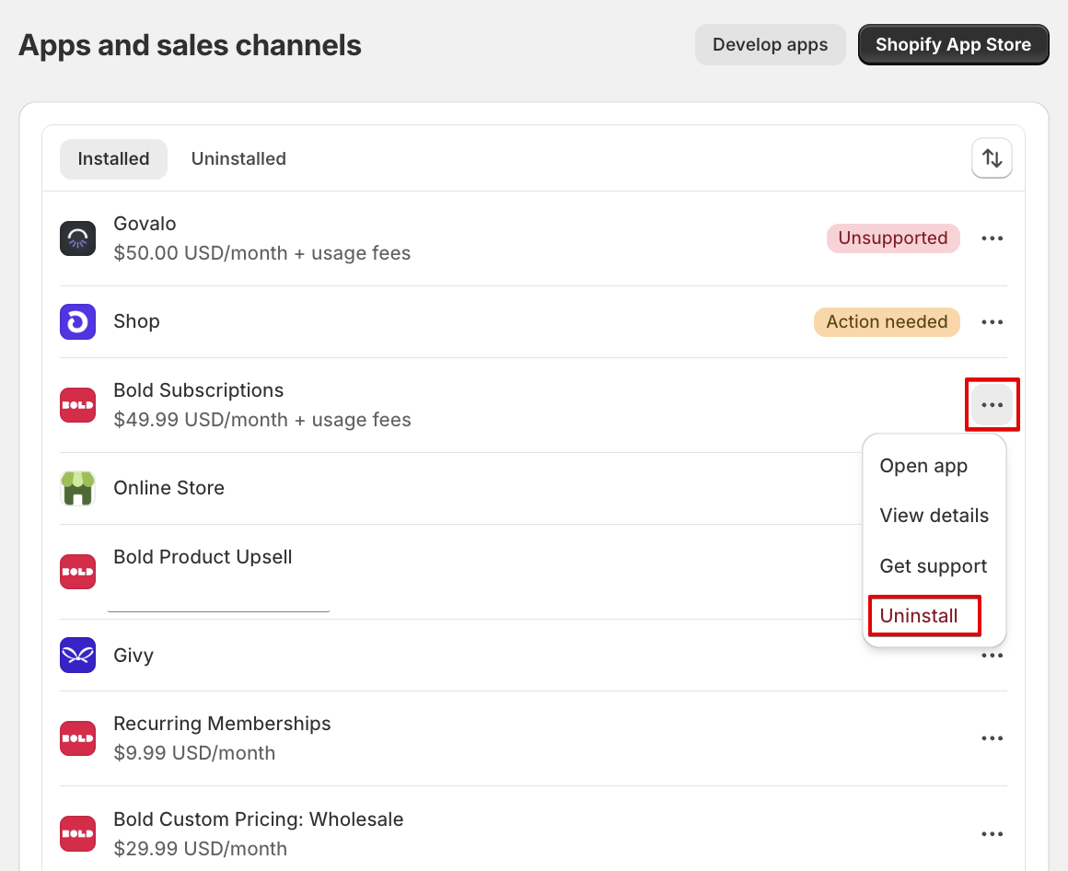
Task: Click the Develop apps button
Action: [x=771, y=45]
